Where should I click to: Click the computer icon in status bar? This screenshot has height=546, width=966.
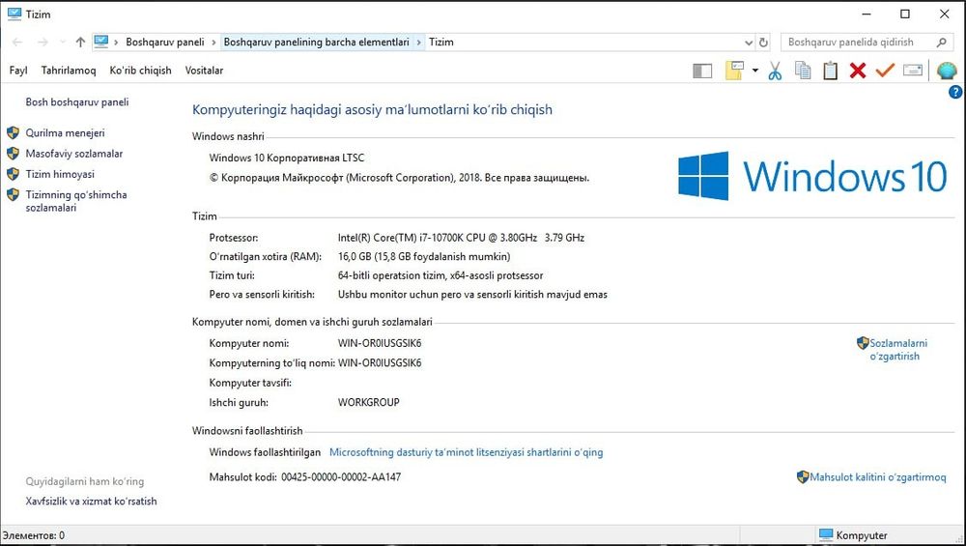(x=826, y=535)
